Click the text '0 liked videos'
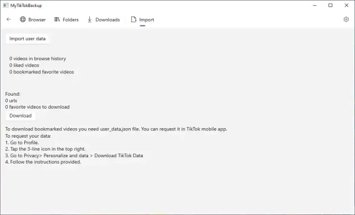Viewport: 355px width, 215px height. [x=24, y=66]
